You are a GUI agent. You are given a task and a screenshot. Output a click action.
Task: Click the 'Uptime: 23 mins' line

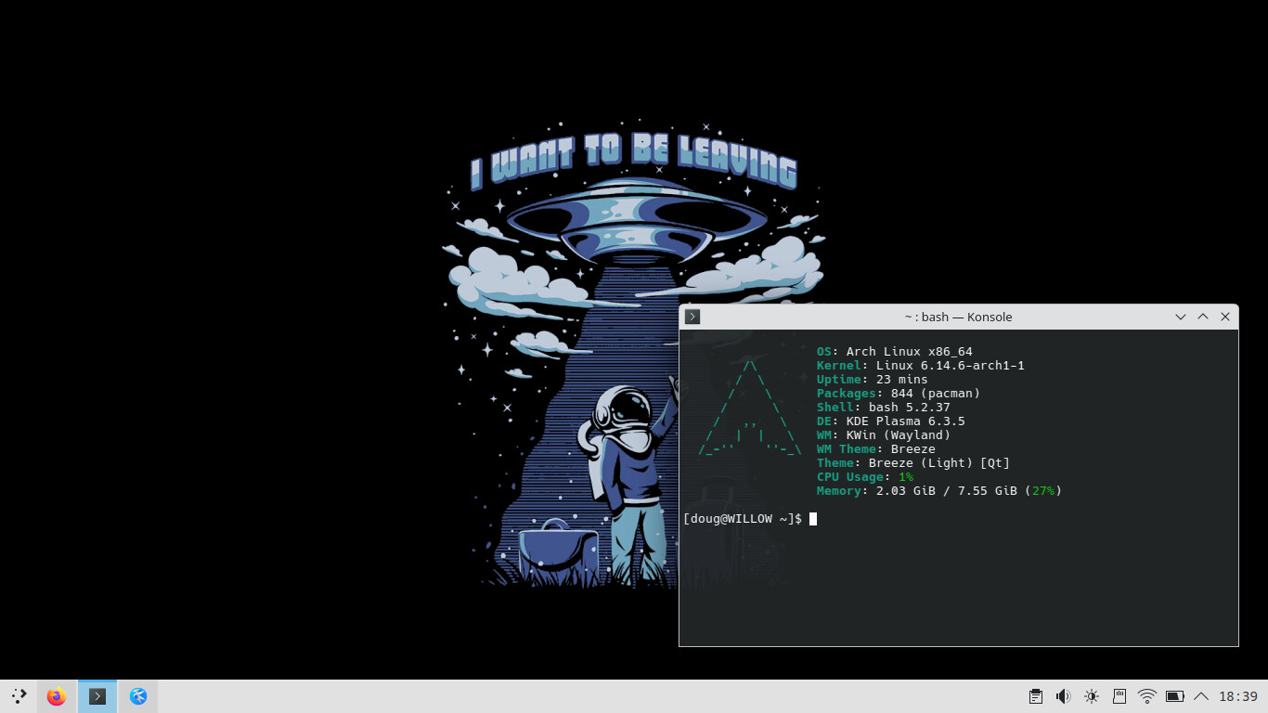coord(873,380)
